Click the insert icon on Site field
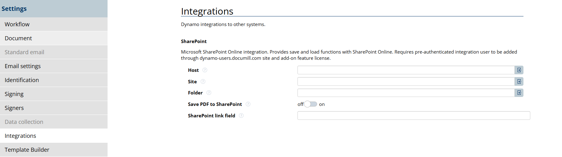The height and width of the screenshot is (157, 562). [519, 82]
